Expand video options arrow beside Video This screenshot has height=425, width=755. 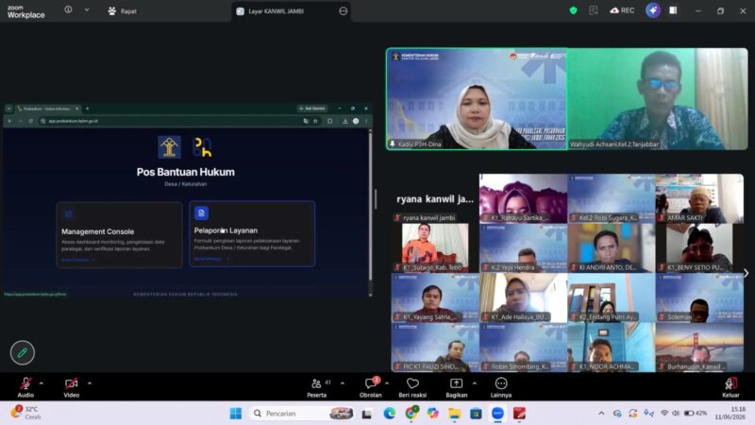pyautogui.click(x=90, y=383)
